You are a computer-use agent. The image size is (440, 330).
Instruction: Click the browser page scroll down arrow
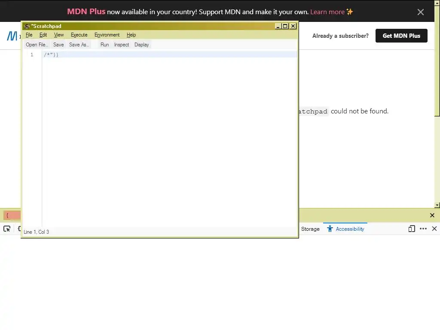[437, 205]
